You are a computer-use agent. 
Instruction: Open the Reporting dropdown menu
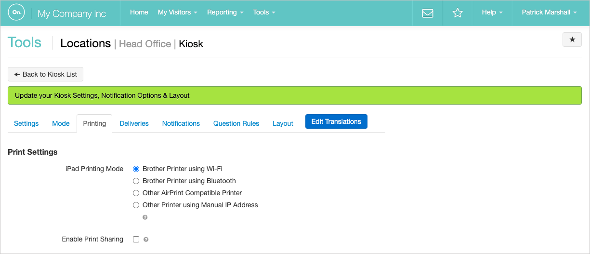point(225,13)
